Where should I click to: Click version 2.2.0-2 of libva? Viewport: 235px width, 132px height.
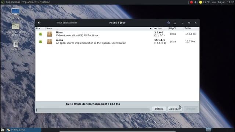(159, 33)
